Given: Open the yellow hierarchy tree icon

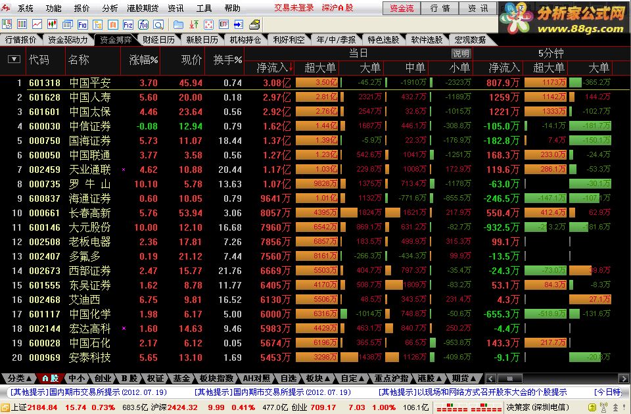Looking at the screenshot, I should click(98, 24).
